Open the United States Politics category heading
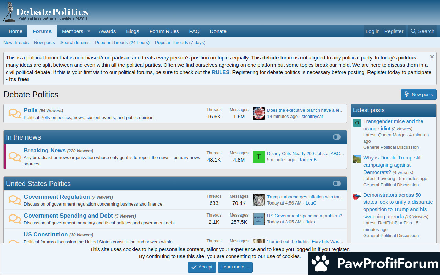This screenshot has height=275, width=440. (38, 184)
